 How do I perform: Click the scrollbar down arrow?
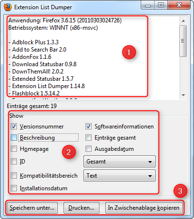point(183,95)
